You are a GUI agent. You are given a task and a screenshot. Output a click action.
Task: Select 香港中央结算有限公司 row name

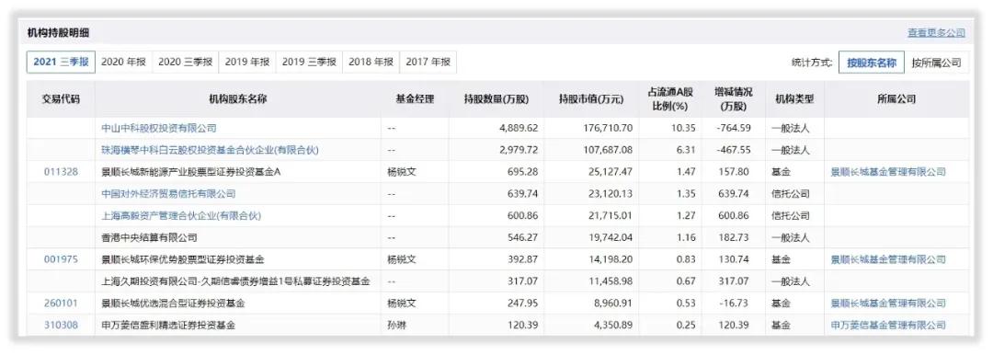pos(150,237)
